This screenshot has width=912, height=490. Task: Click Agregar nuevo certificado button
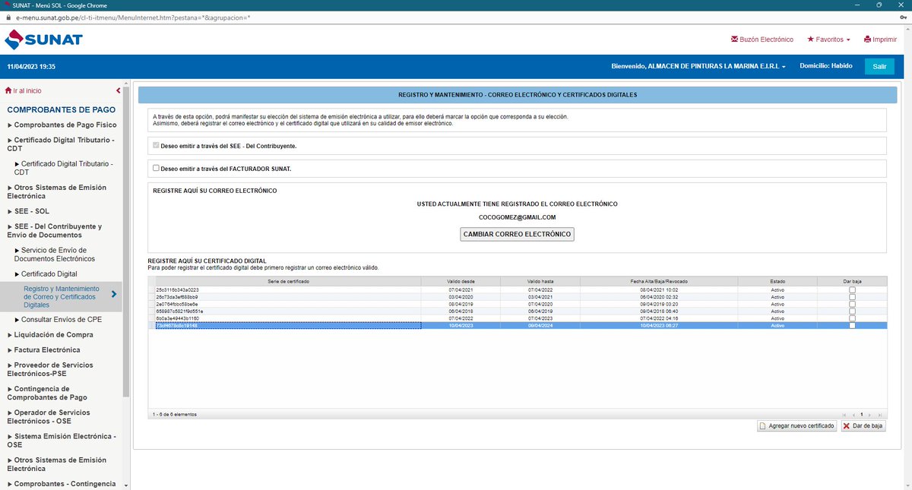pos(797,426)
